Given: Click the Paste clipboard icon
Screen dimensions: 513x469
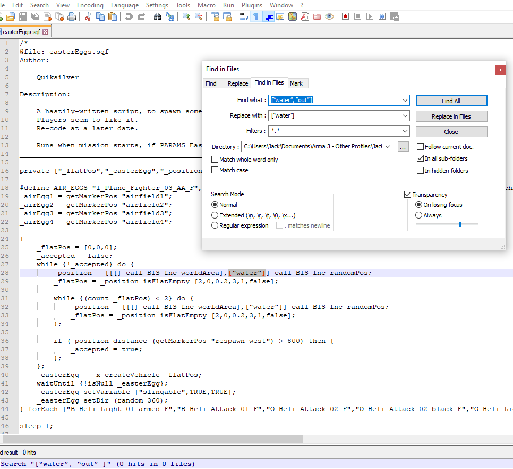Looking at the screenshot, I should [x=112, y=16].
